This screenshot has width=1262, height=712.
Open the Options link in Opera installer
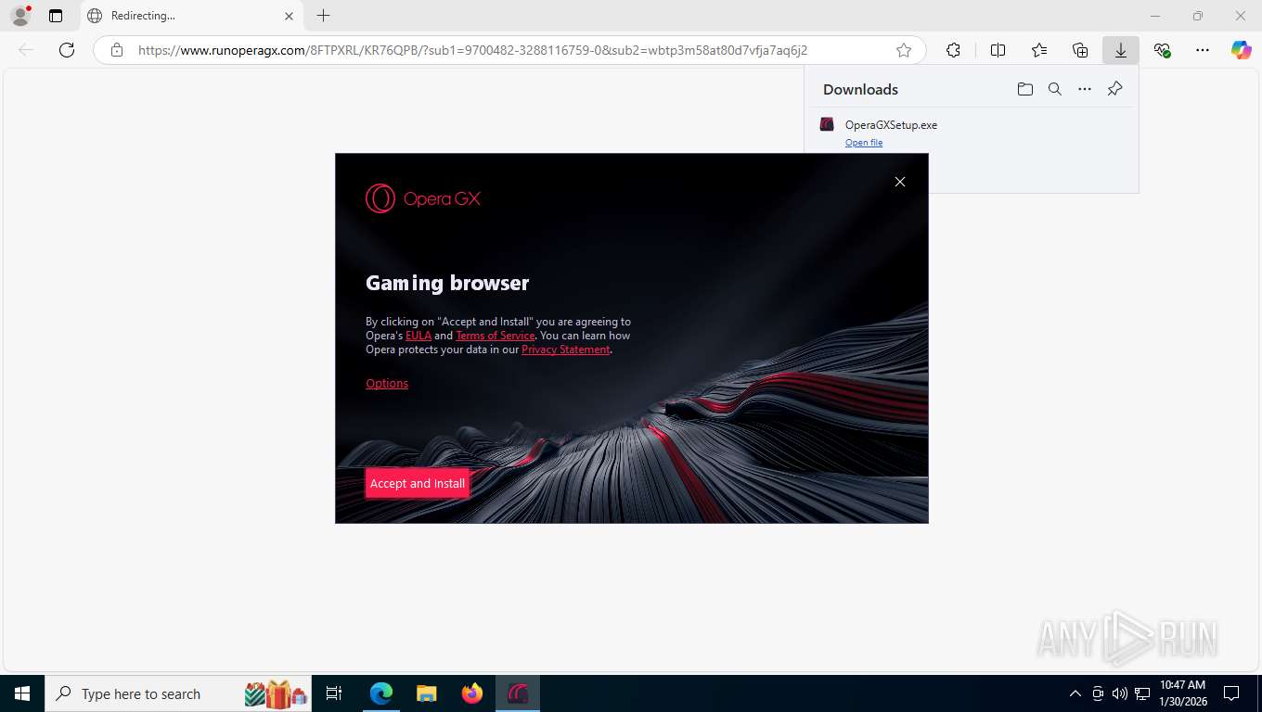(x=387, y=383)
